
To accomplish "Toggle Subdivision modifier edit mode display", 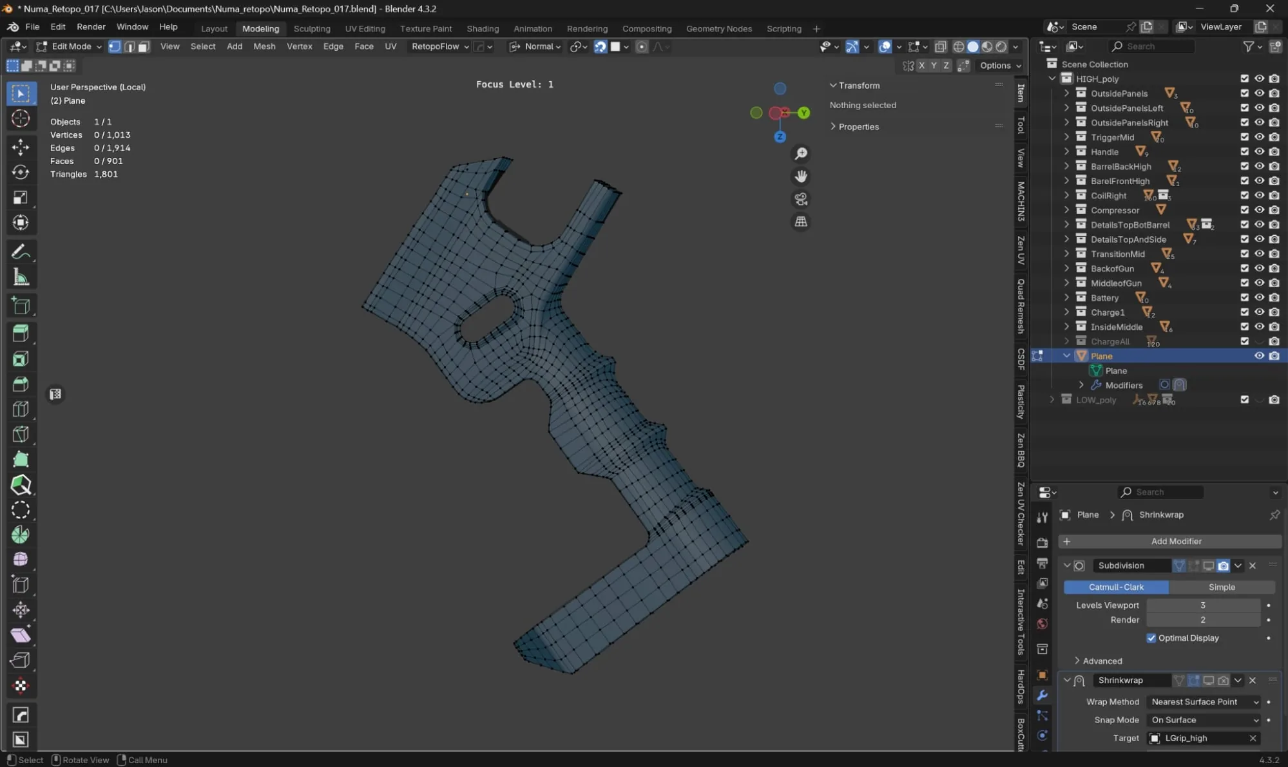I will (x=1194, y=566).
